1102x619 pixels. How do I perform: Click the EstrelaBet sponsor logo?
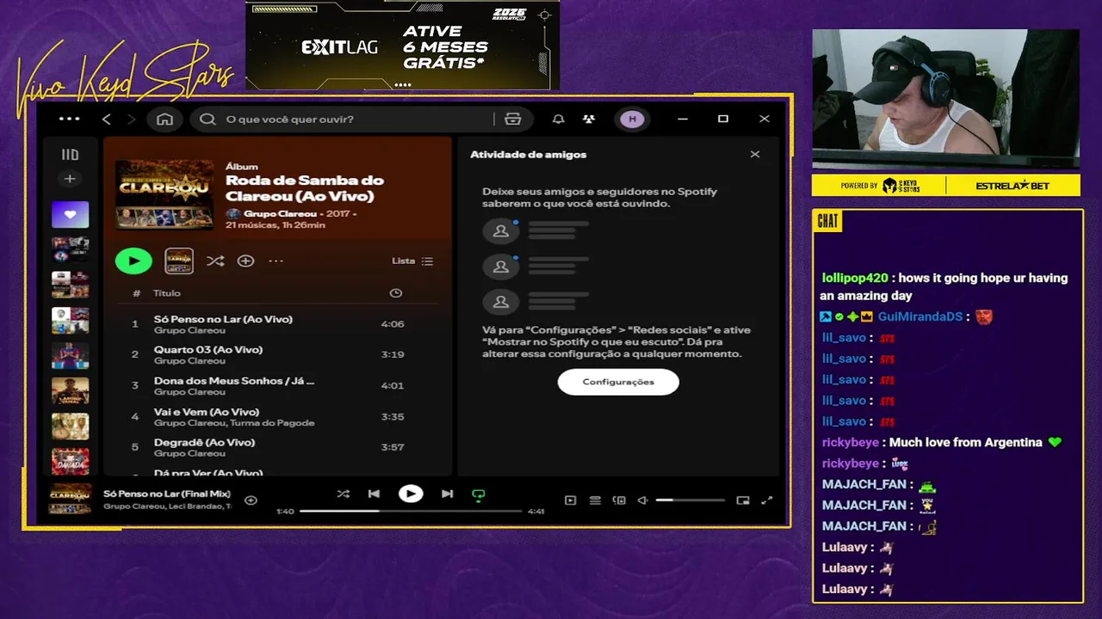[1012, 186]
